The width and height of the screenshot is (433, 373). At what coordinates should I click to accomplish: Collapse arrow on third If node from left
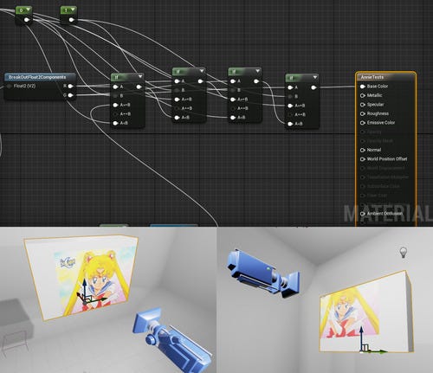click(257, 71)
